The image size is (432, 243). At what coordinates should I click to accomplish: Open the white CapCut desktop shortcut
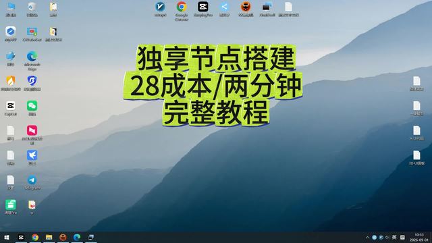click(x=11, y=108)
